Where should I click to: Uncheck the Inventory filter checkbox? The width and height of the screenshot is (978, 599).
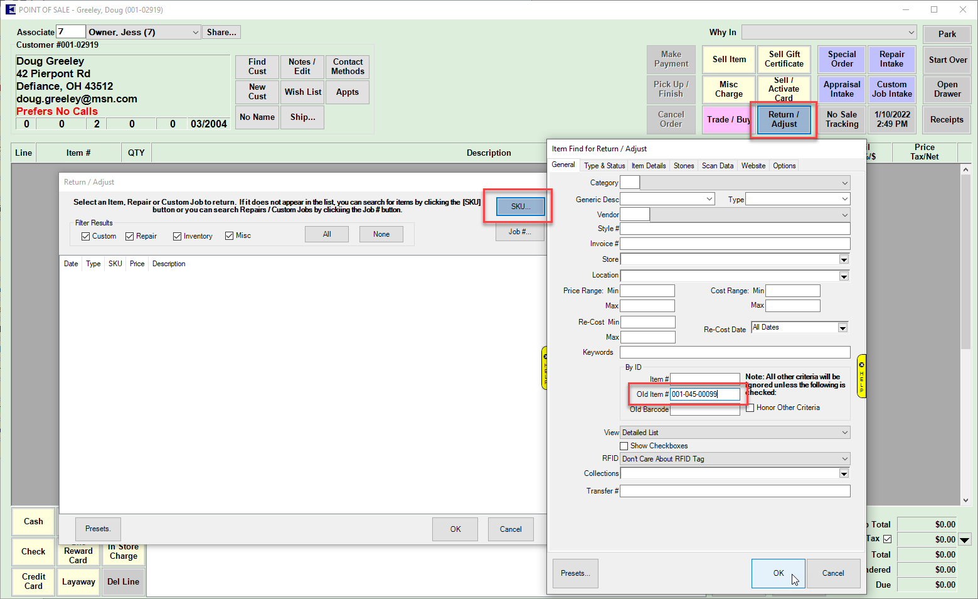coord(177,236)
